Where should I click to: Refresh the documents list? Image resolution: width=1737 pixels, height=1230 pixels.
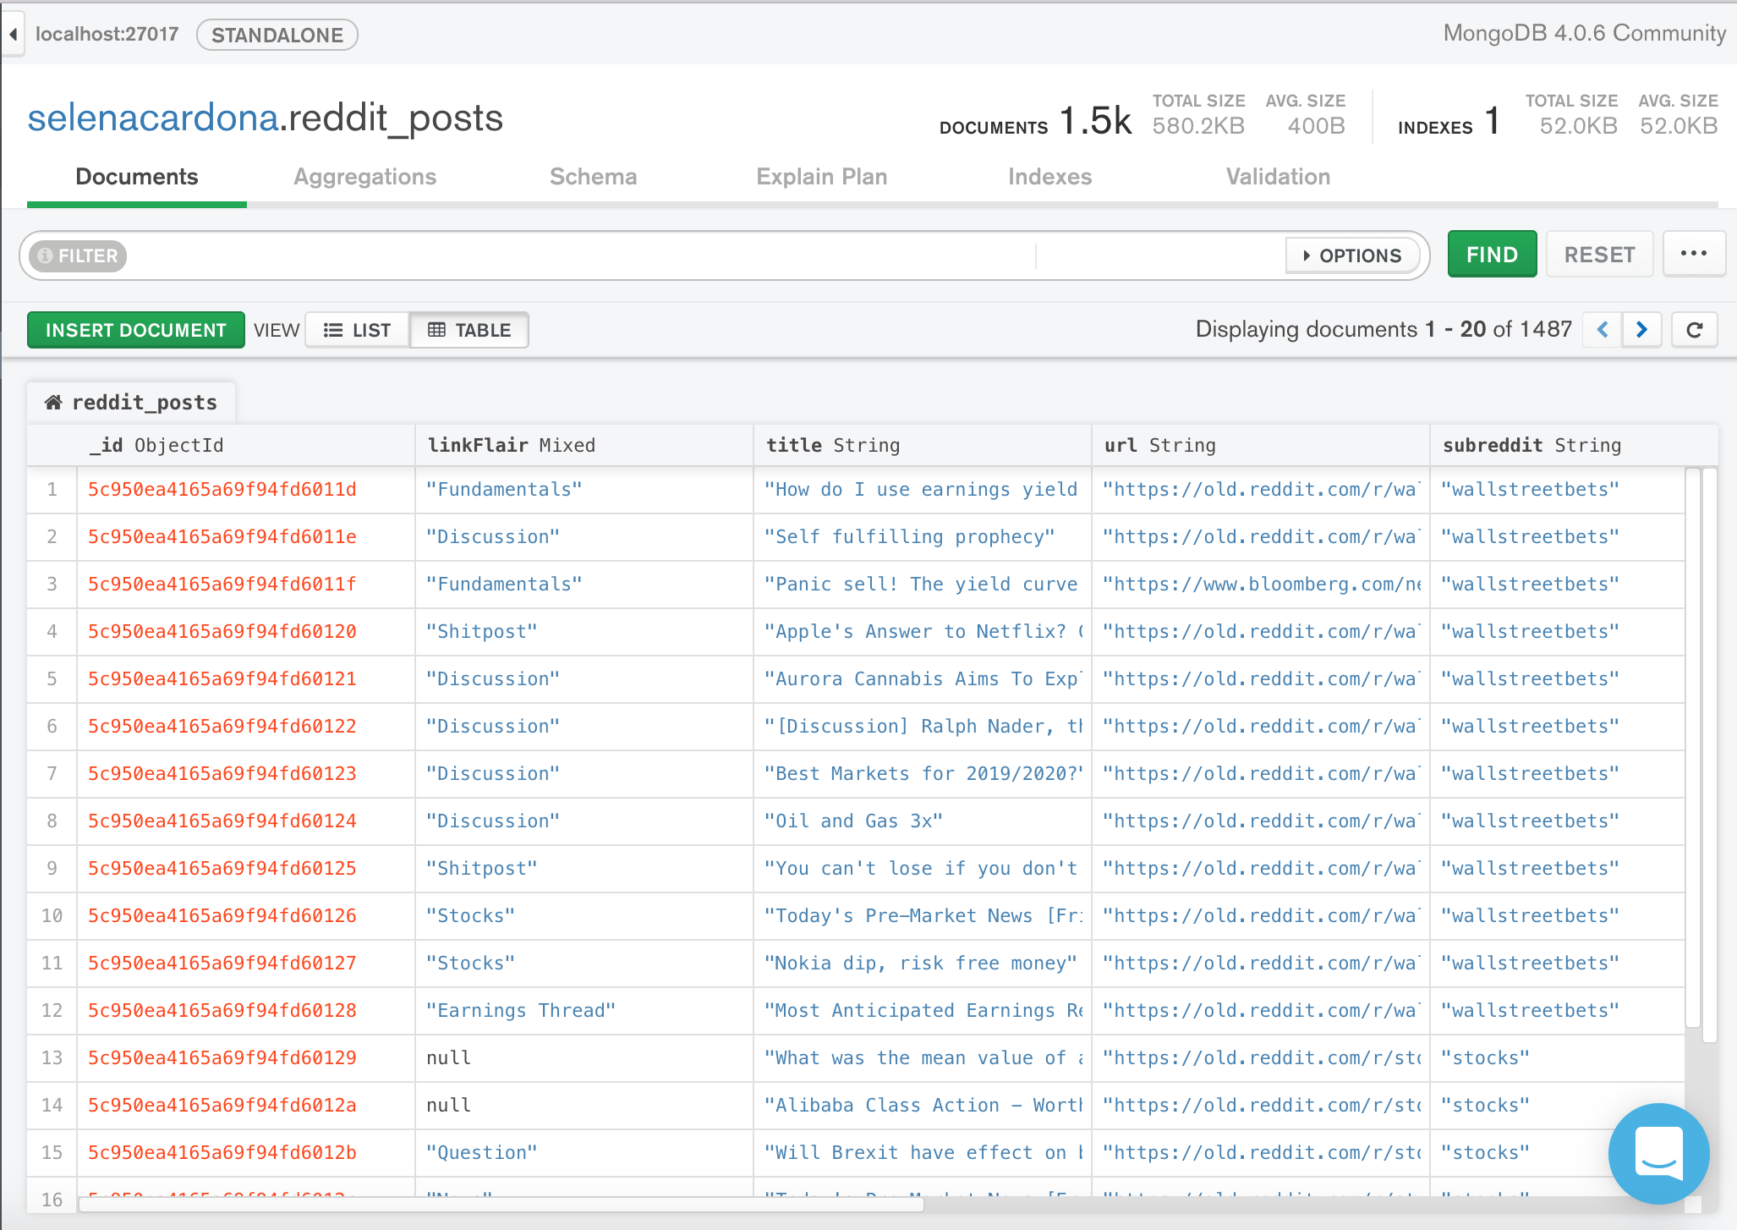pos(1694,330)
